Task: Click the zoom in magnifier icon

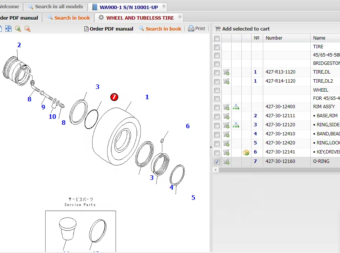Action: click(18, 29)
